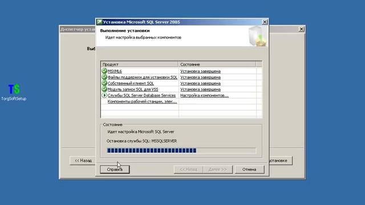This screenshot has height=205, width=365.
Task: Click the disabled << Назад button in setup
Action: click(188, 170)
